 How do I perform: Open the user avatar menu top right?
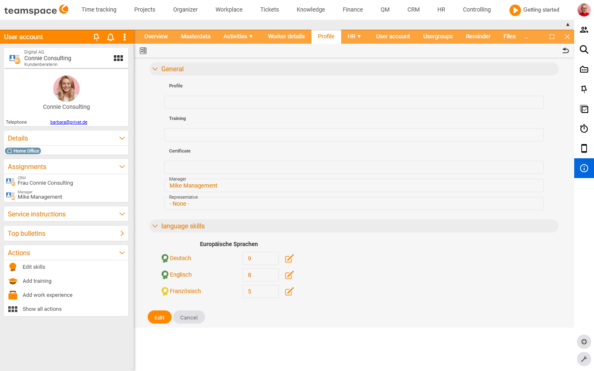tap(584, 9)
